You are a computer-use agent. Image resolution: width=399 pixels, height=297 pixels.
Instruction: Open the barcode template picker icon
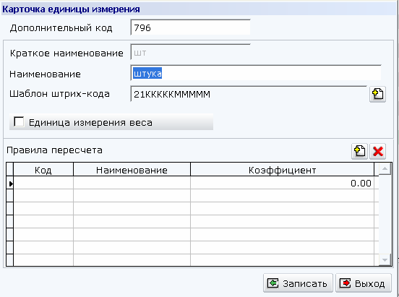click(x=377, y=95)
